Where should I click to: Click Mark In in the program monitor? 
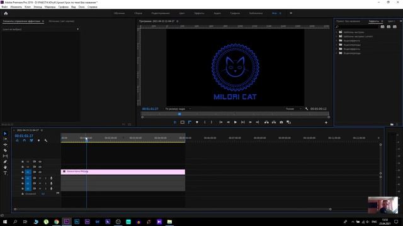205,122
